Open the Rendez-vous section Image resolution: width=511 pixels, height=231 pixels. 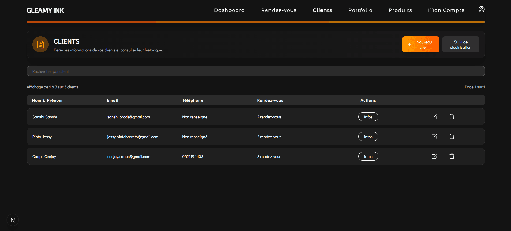tap(279, 10)
